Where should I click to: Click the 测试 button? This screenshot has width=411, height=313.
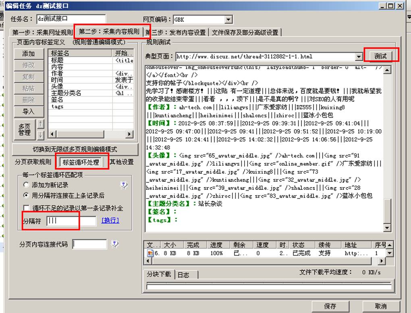point(381,56)
